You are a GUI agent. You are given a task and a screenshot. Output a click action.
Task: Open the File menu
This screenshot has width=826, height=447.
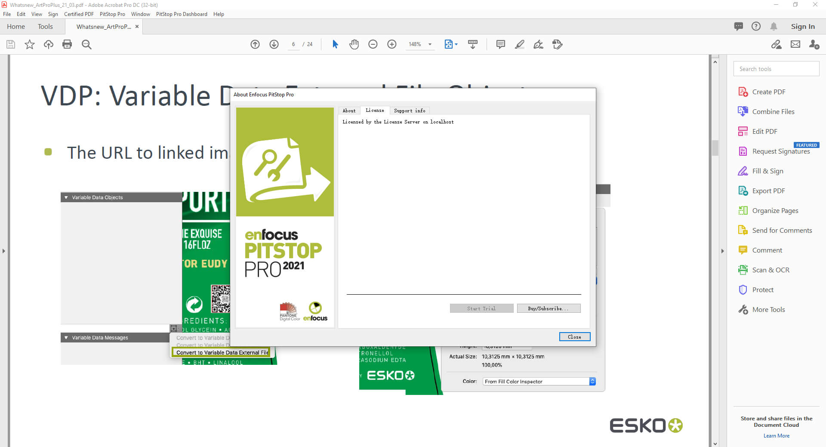[x=7, y=14]
